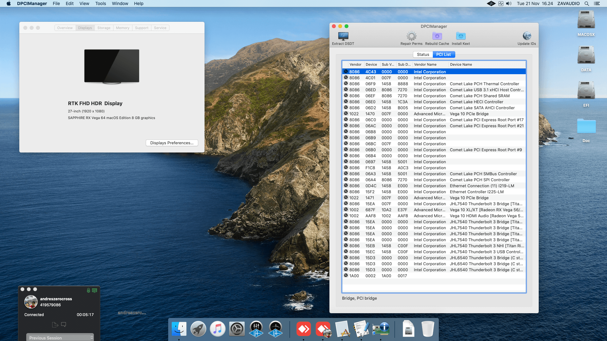Click the Extract DSDT toolbar icon
The image size is (607, 341).
tap(343, 36)
